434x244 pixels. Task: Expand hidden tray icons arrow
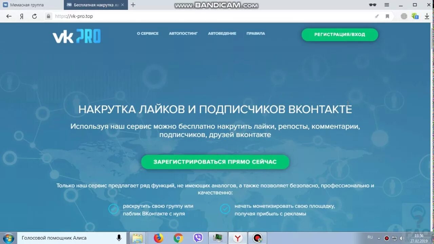(379, 238)
